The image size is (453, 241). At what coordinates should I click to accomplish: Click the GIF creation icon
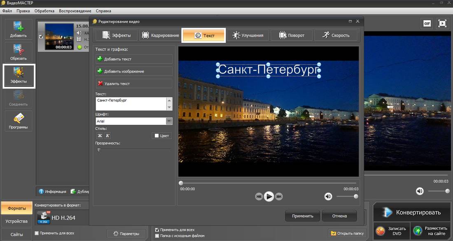click(x=427, y=23)
